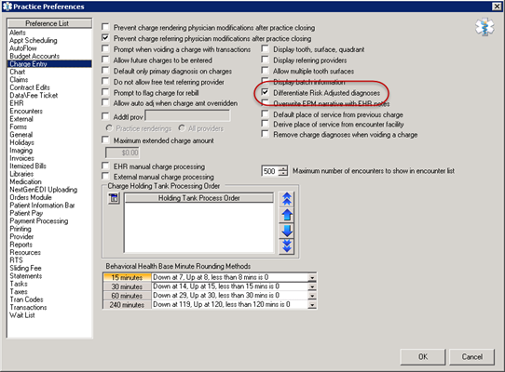Image resolution: width=505 pixels, height=372 pixels.
Task: Click the Holding Tank Process Order header
Action: (x=198, y=198)
